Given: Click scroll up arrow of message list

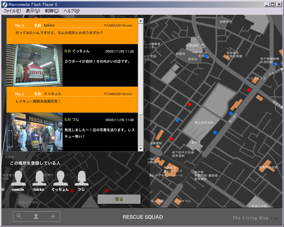Looking at the screenshot, I should coord(141,21).
